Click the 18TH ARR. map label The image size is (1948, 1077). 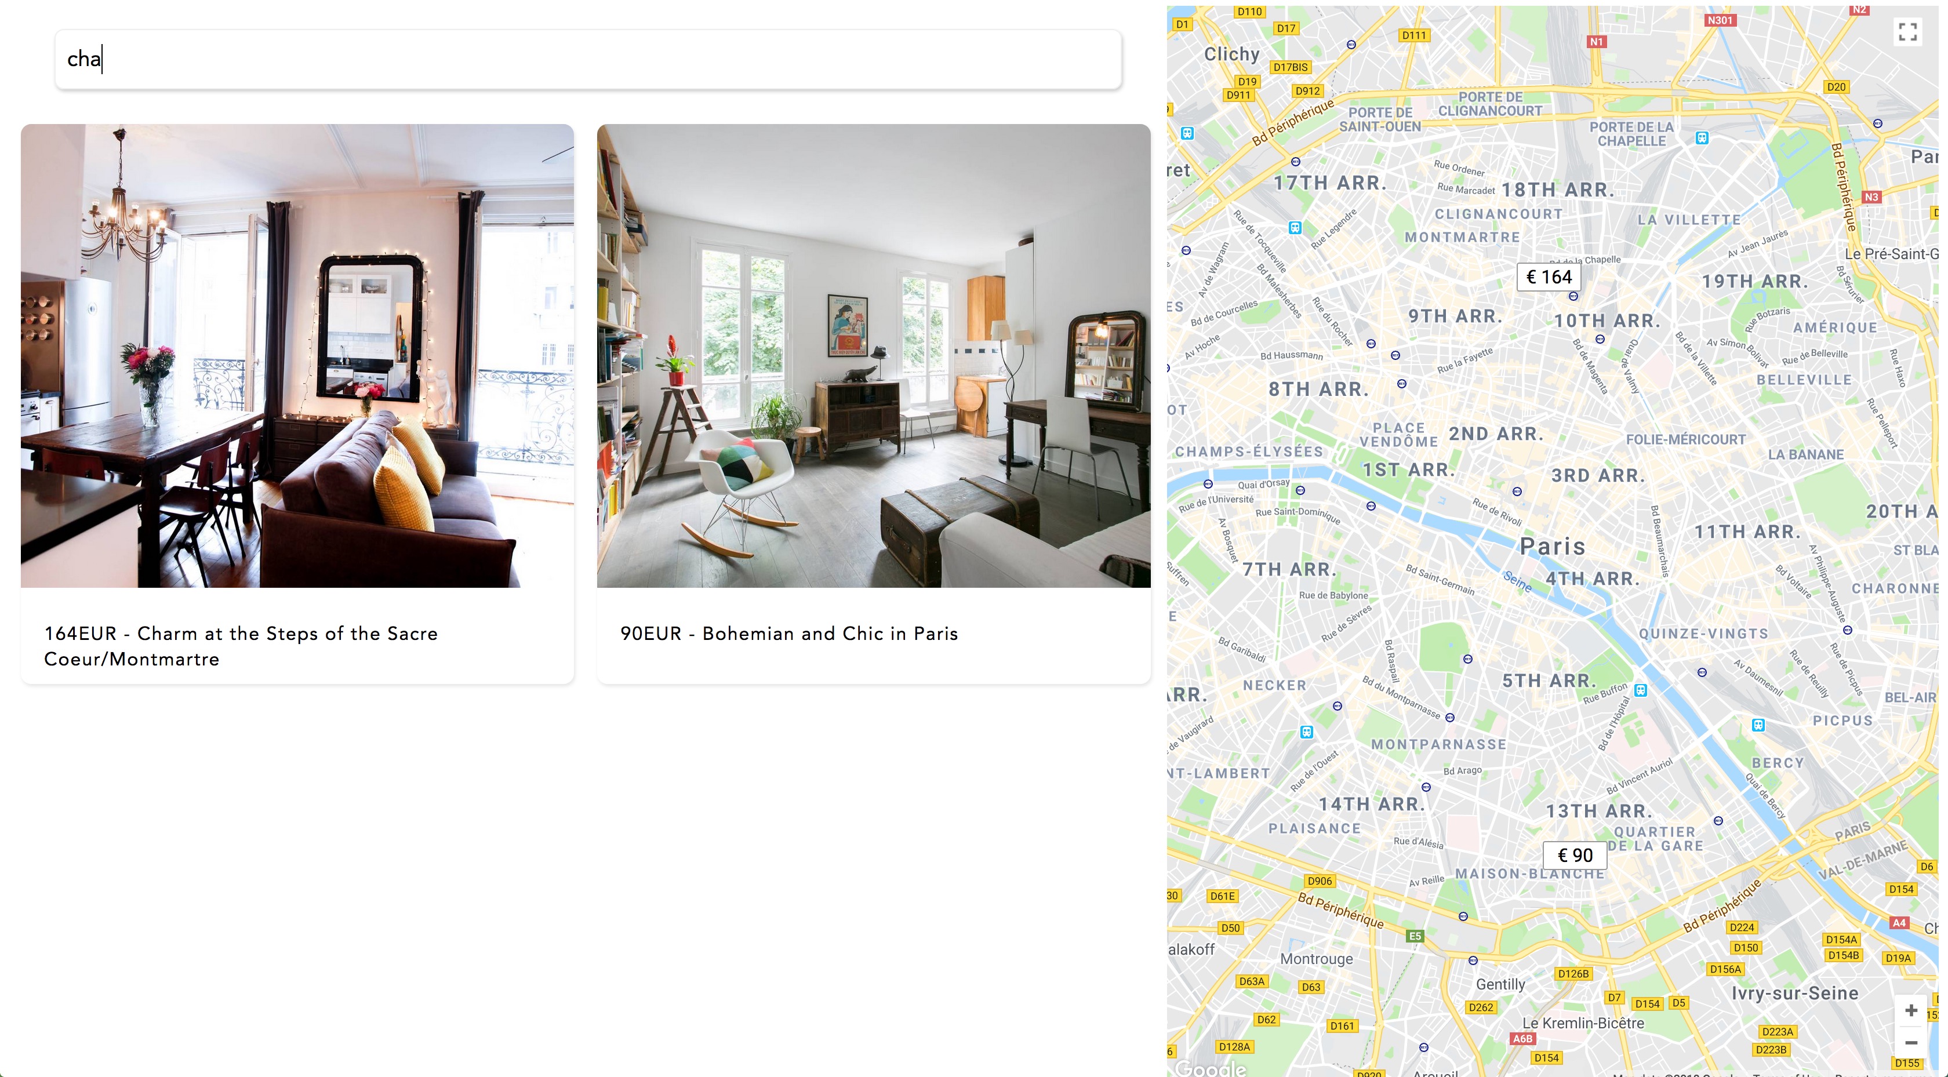pos(1558,190)
